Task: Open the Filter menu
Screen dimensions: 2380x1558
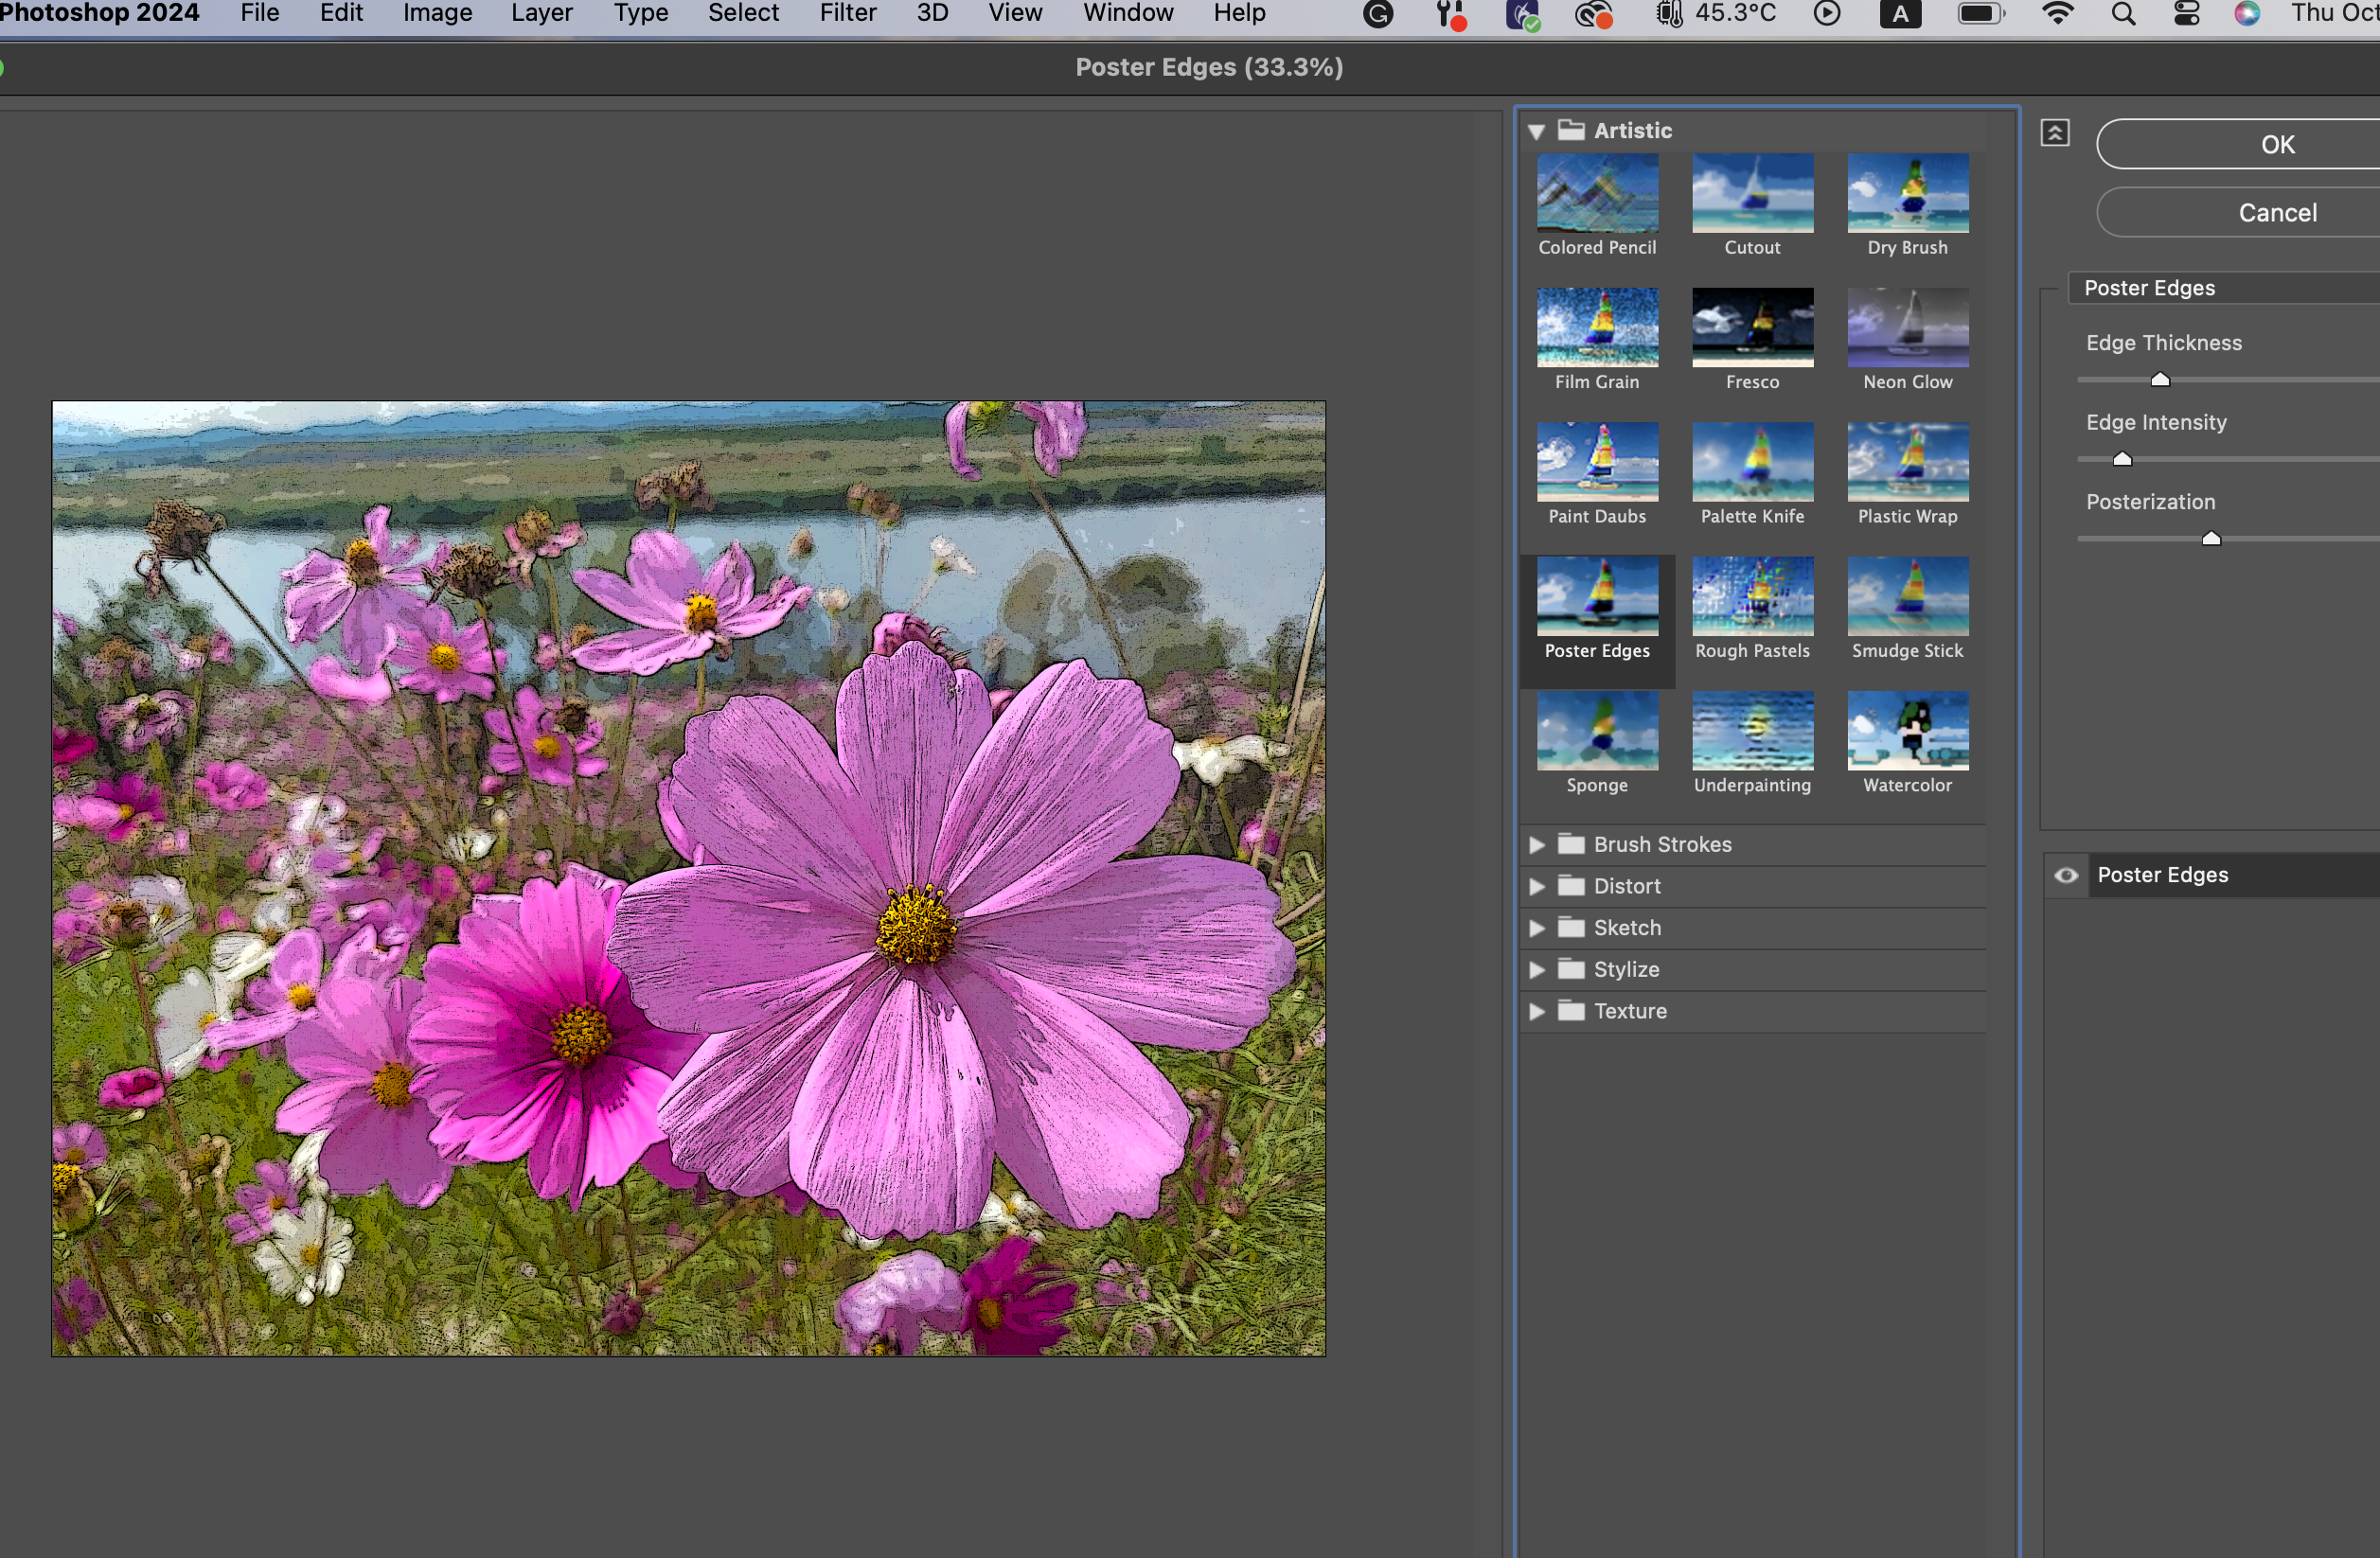Action: click(847, 14)
